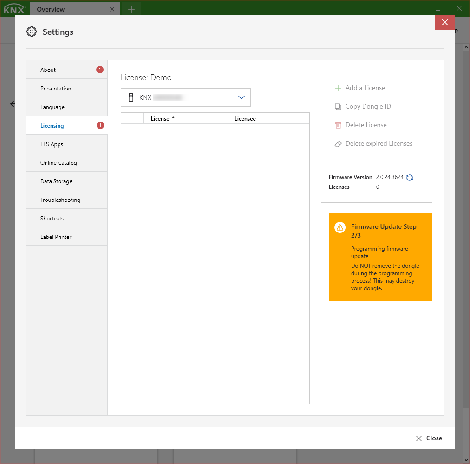470x464 pixels.
Task: Click the plus icon for Add a License
Action: pos(338,88)
